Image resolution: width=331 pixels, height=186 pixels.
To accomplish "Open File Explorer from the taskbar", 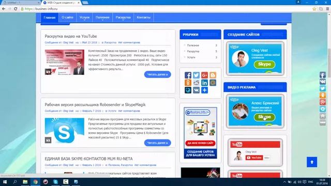I will click(x=25, y=182).
